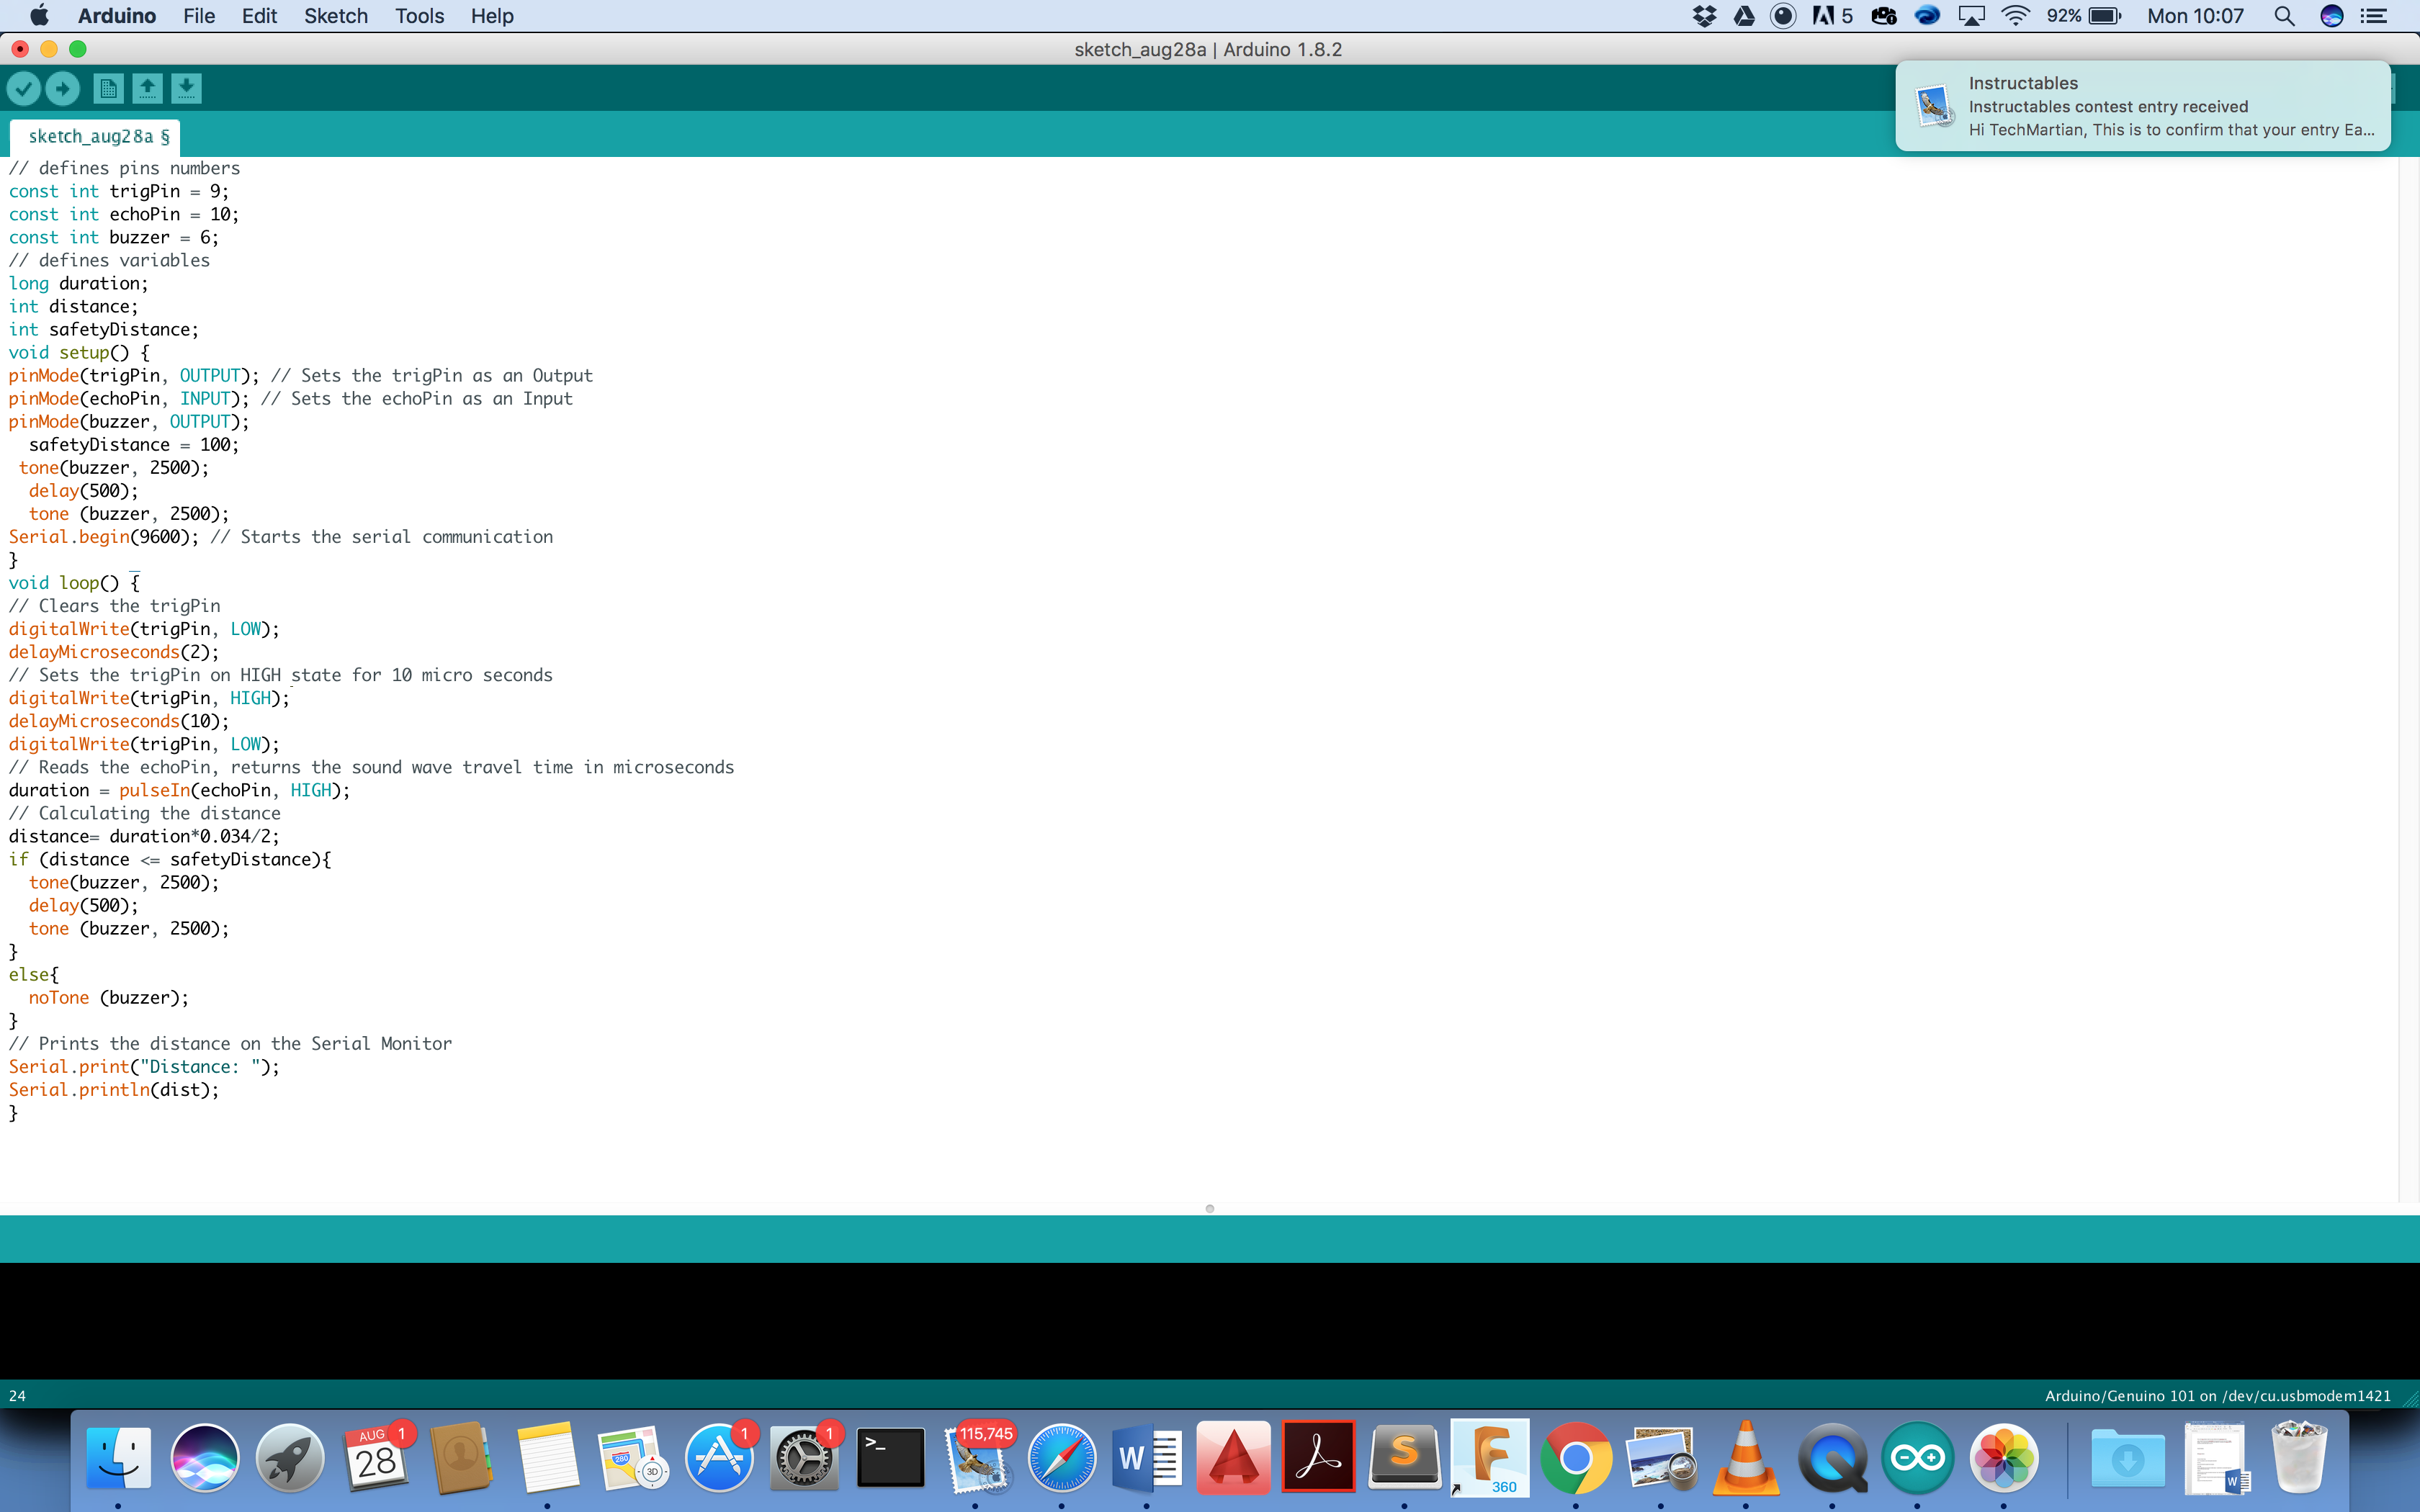Click the battery status indicator

point(2084,16)
